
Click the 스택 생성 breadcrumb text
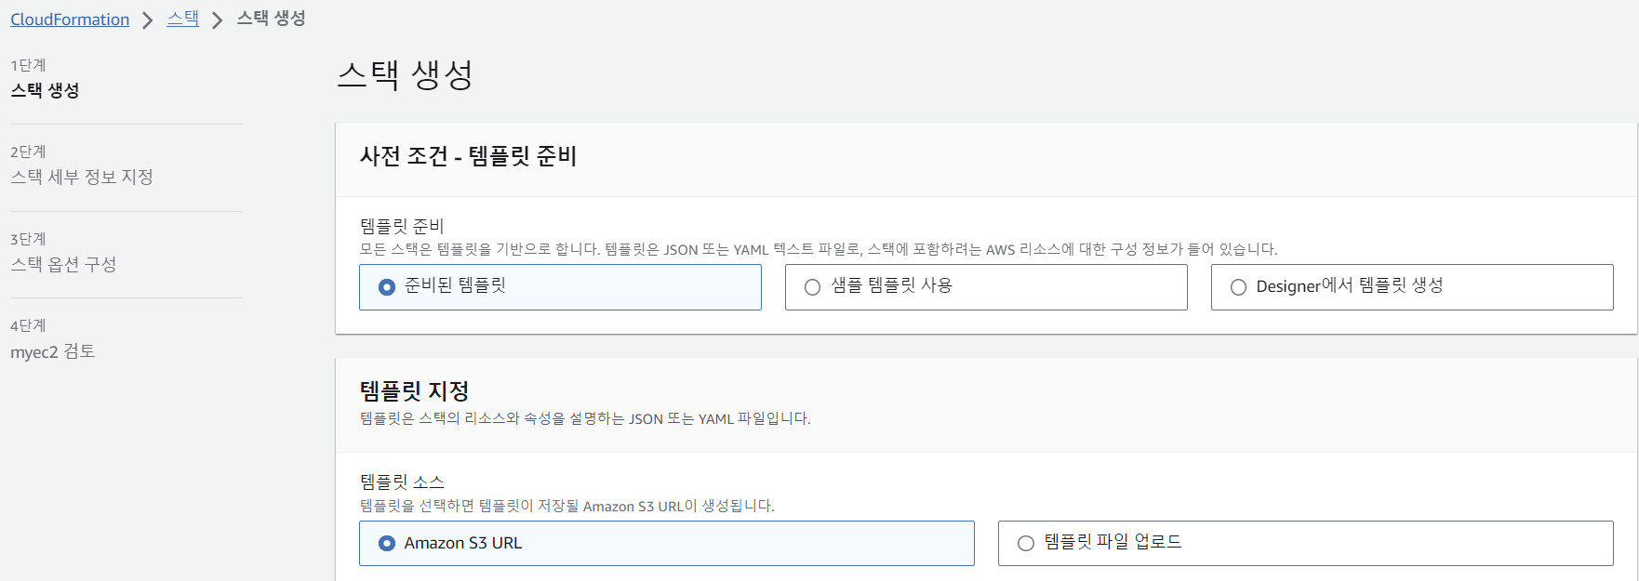(x=271, y=19)
